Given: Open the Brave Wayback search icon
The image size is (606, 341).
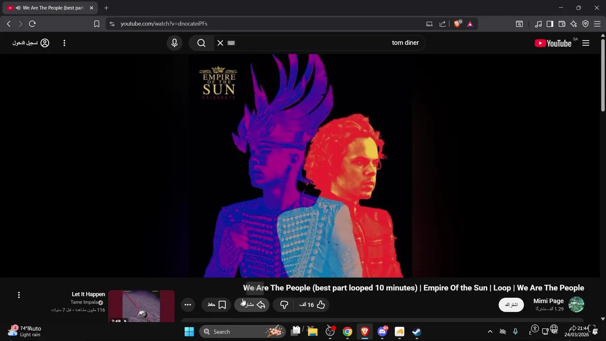Looking at the screenshot, I should tap(519, 24).
